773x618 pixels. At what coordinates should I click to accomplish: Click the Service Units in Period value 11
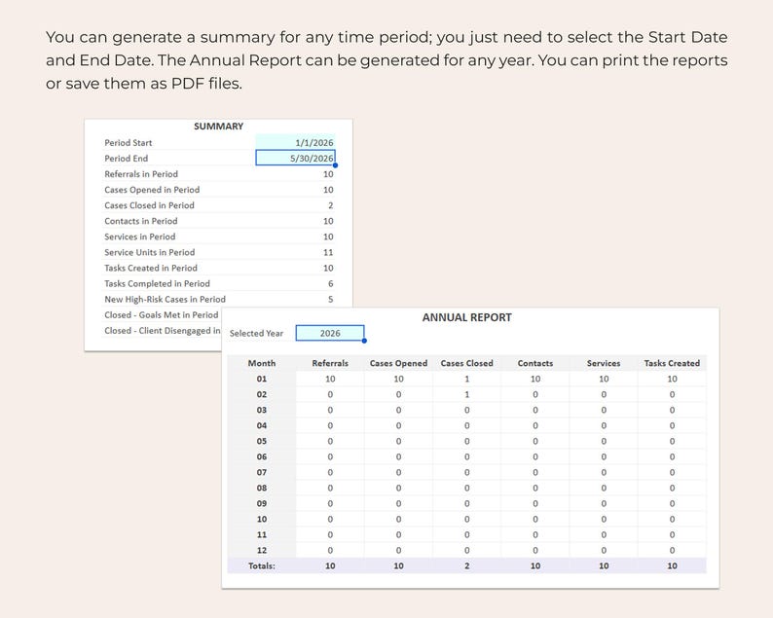328,252
